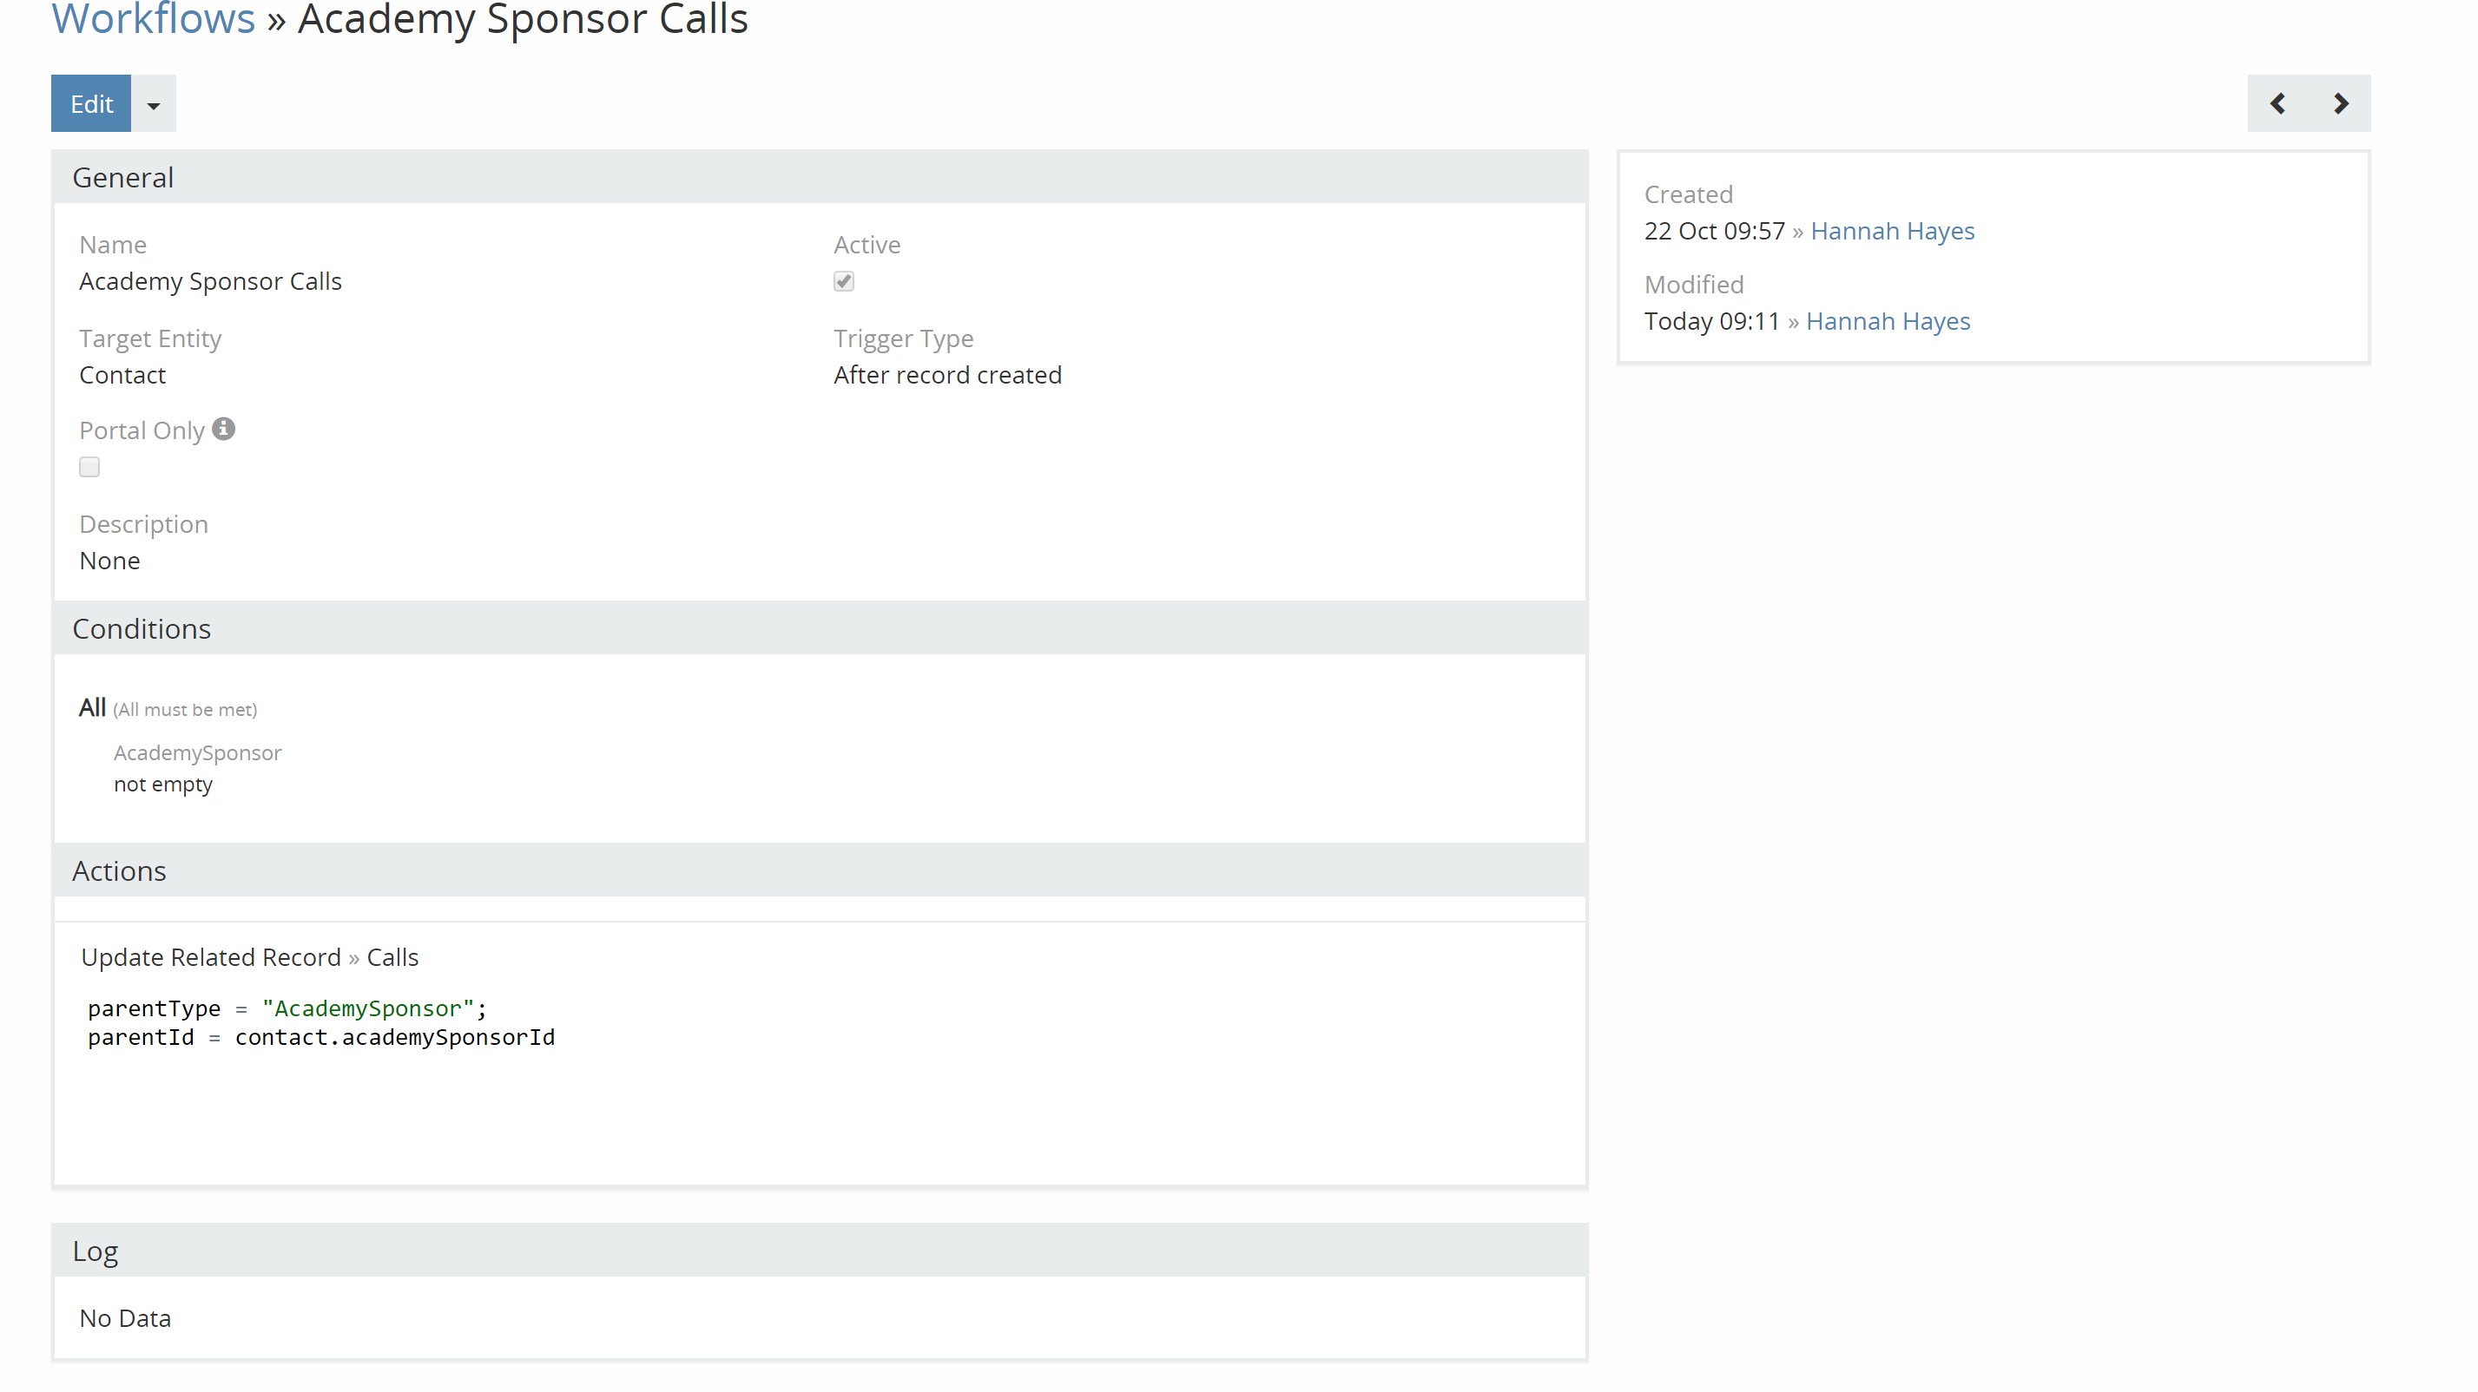Image resolution: width=2478 pixels, height=1392 pixels.
Task: Click the AcademySponsor condition field name
Action: (x=197, y=752)
